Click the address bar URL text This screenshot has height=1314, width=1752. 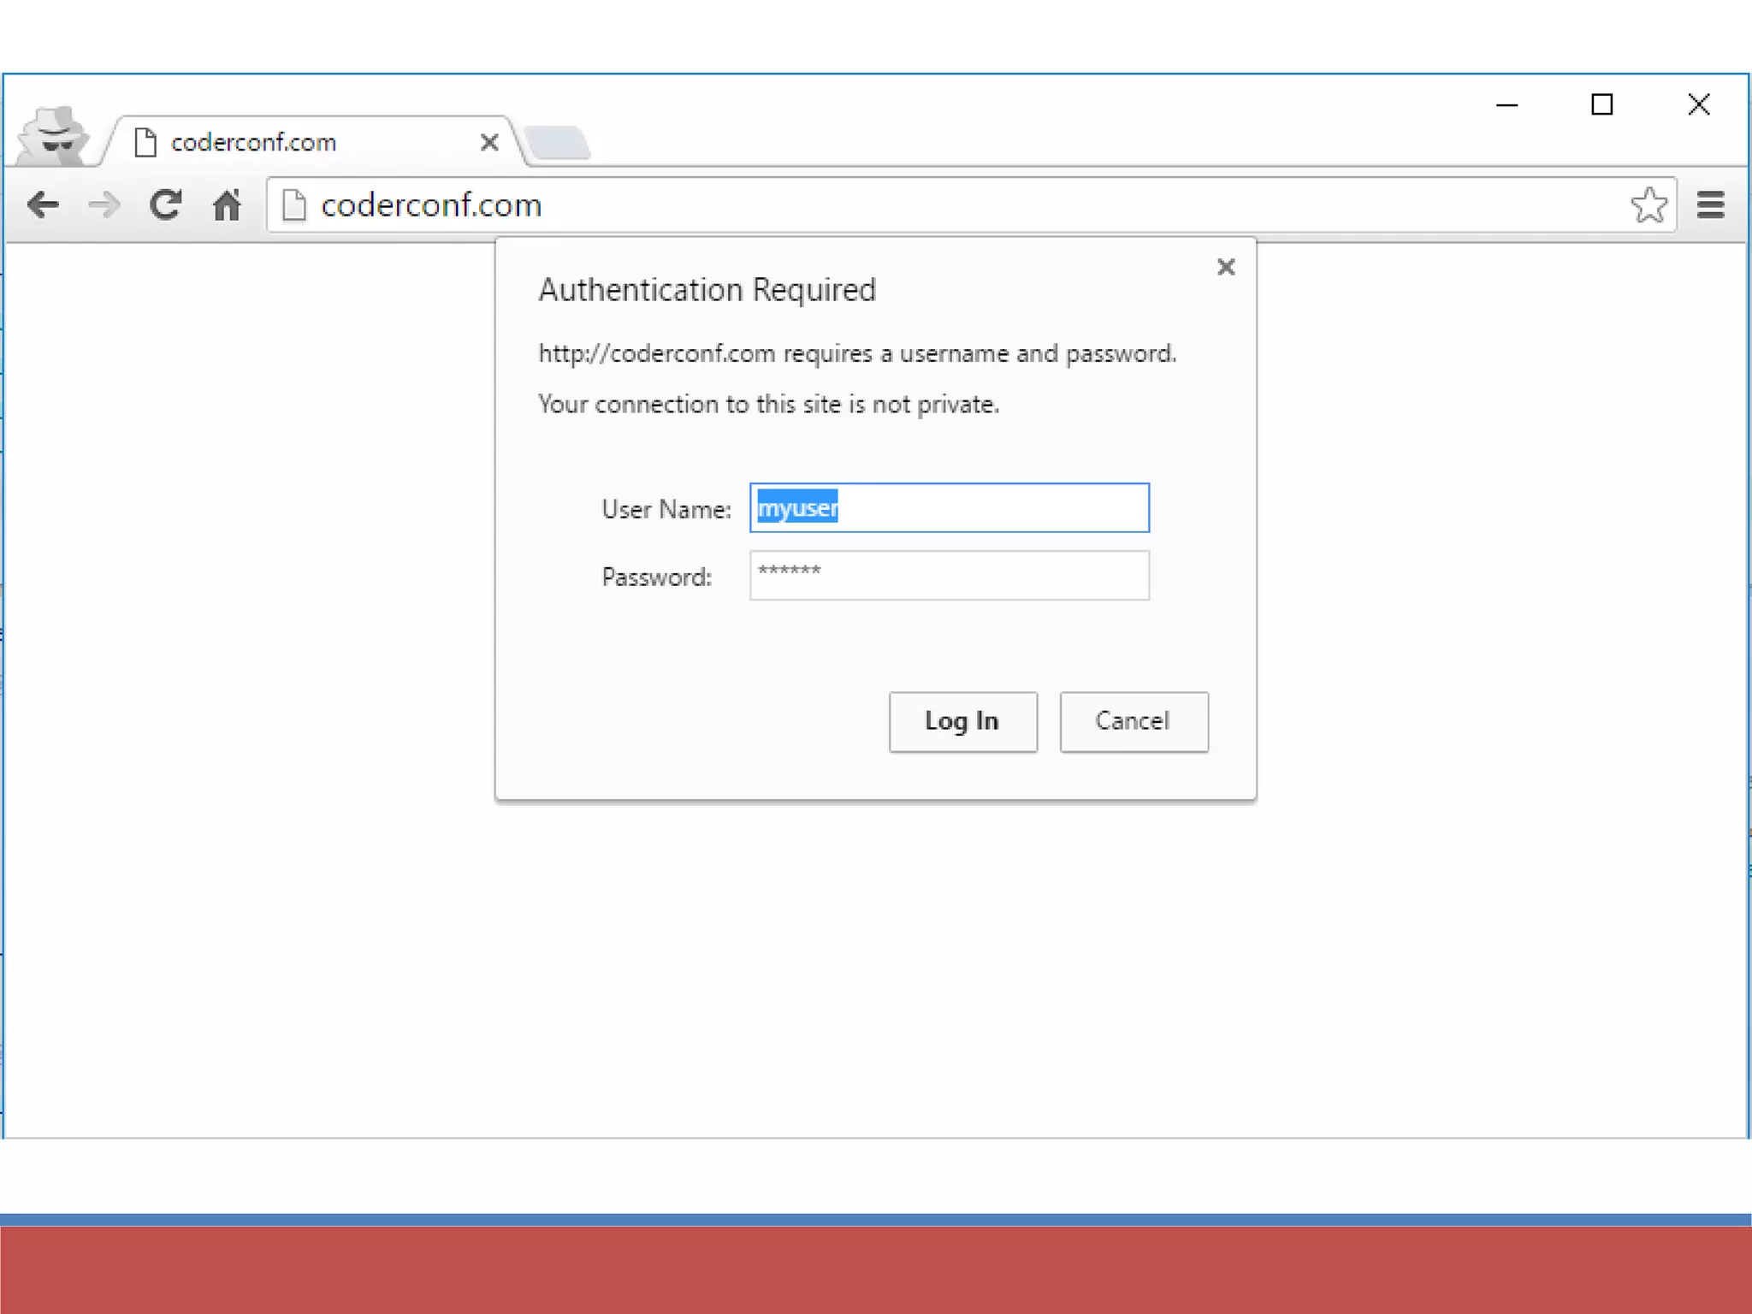432,205
